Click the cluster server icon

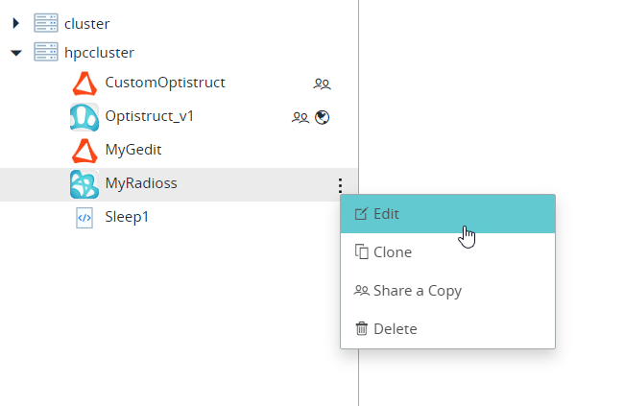[x=46, y=23]
